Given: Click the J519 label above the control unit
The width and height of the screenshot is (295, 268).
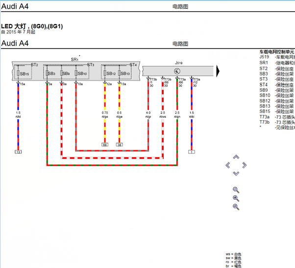Looking at the screenshot, I should 179,63.
